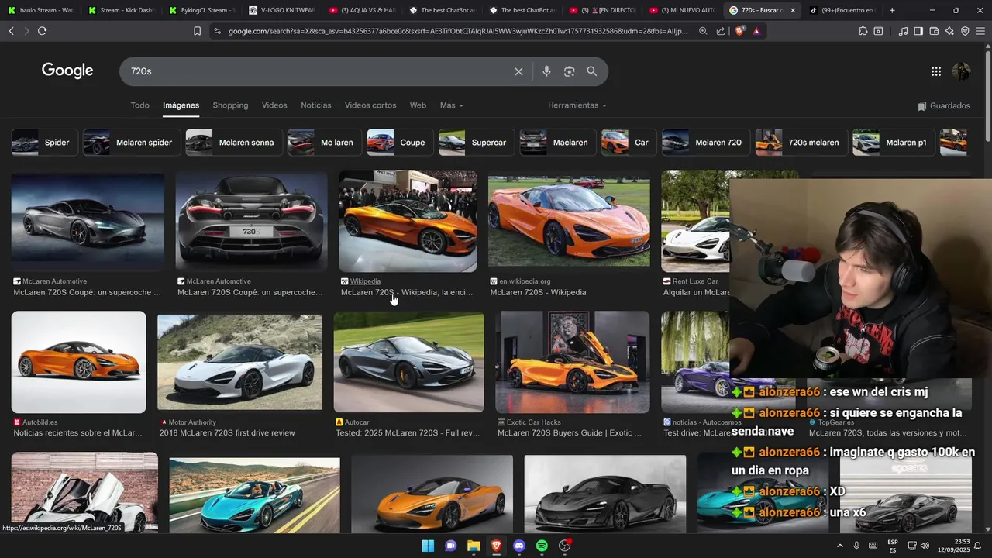The height and width of the screenshot is (558, 992).
Task: Switch to the Videos tab
Action: 274,105
